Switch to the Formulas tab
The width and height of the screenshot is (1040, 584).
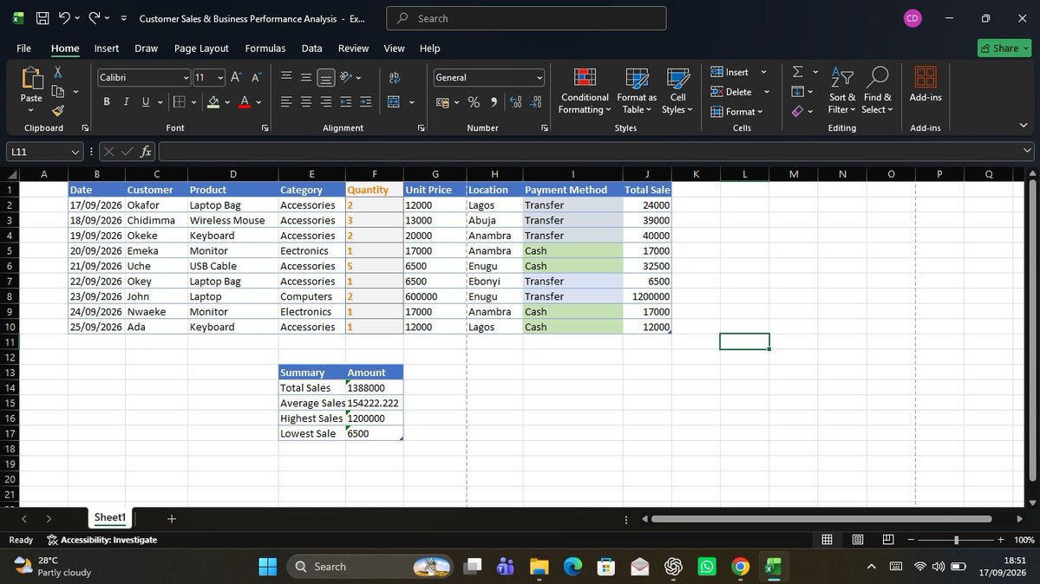tap(265, 49)
